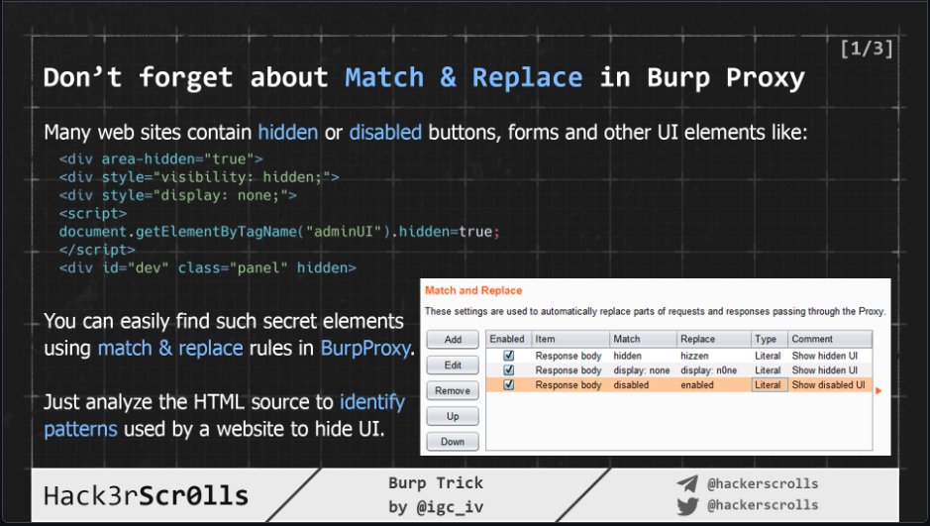Select the 'disabled' match cell
930x526 pixels.
[631, 385]
